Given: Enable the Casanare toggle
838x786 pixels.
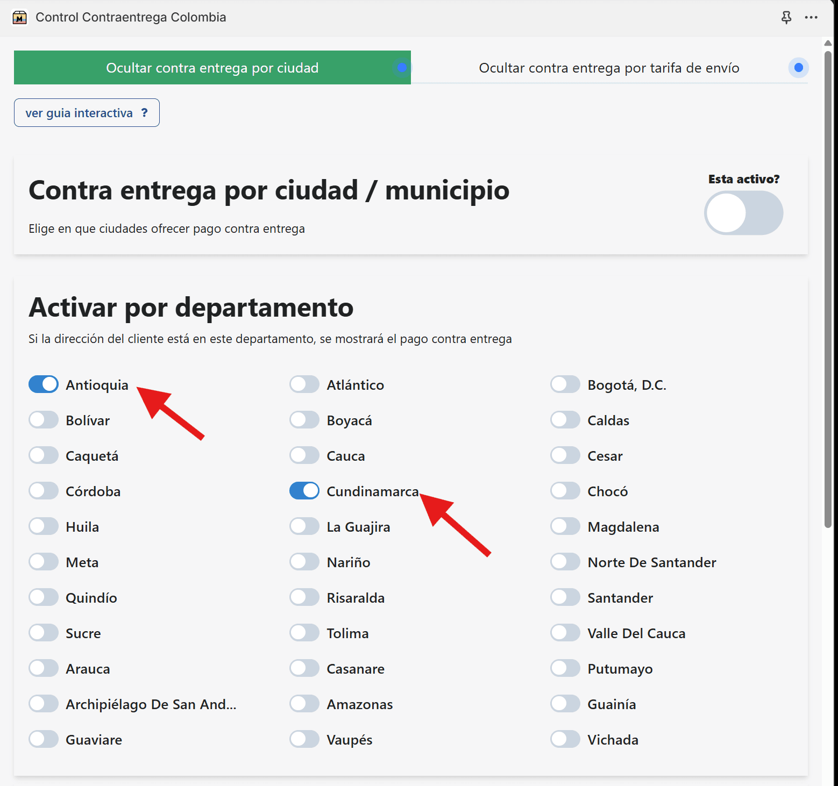Looking at the screenshot, I should pos(304,668).
